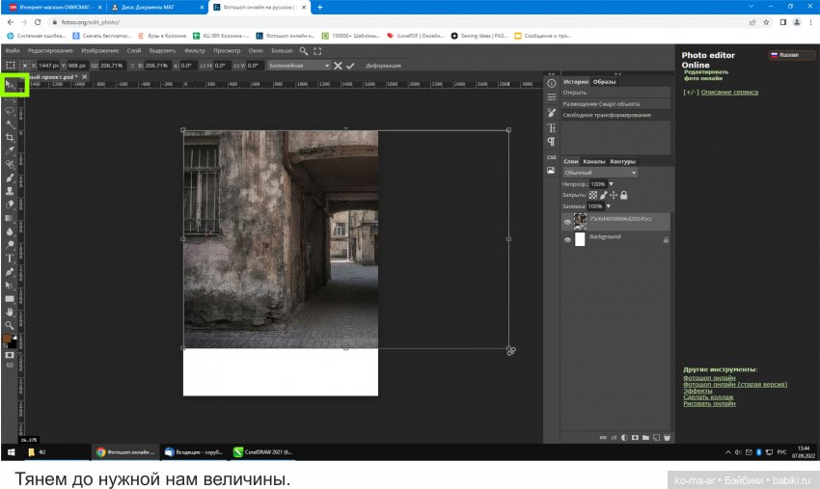Confirm the transformation with the checkmark icon
Image resolution: width=820 pixels, height=489 pixels.
(x=350, y=66)
